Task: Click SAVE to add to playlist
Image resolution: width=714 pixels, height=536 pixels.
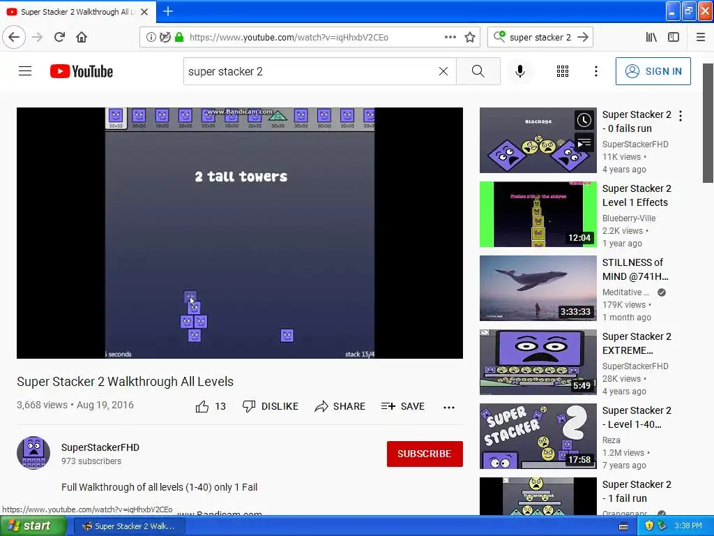Action: point(402,406)
